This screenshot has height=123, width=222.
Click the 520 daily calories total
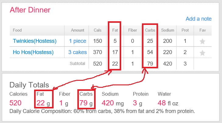pyautogui.click(x=16, y=103)
